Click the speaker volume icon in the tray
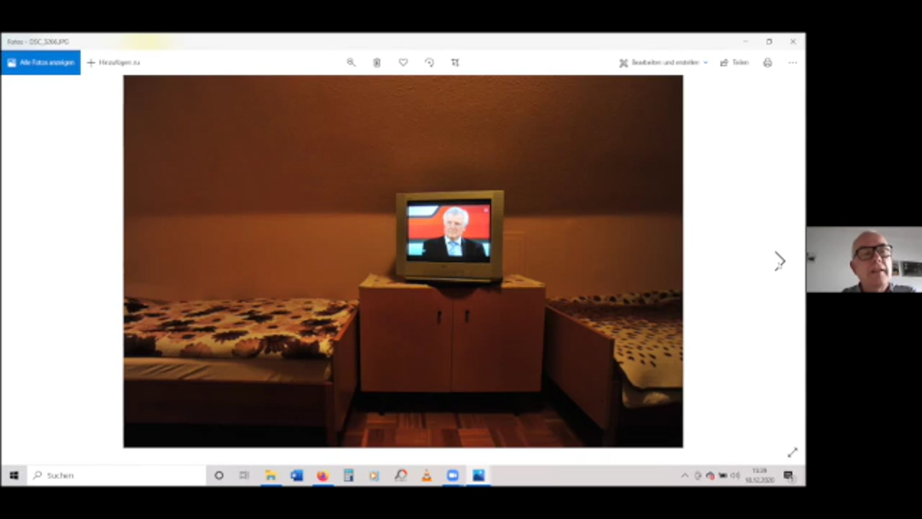Image resolution: width=922 pixels, height=519 pixels. click(x=735, y=476)
